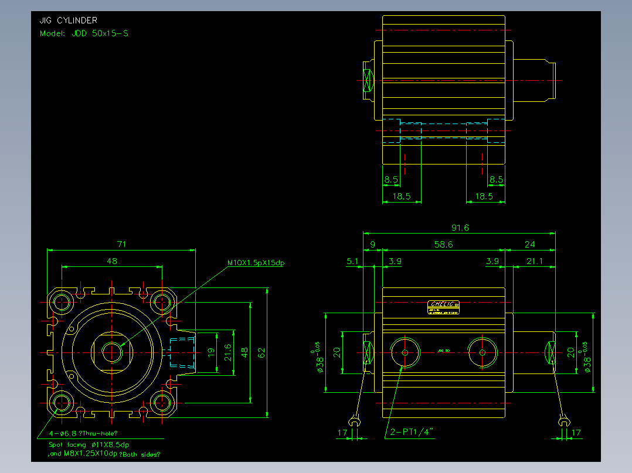This screenshot has height=473, width=632.
Task: Click the "21.1" dimension value
Action: click(535, 261)
